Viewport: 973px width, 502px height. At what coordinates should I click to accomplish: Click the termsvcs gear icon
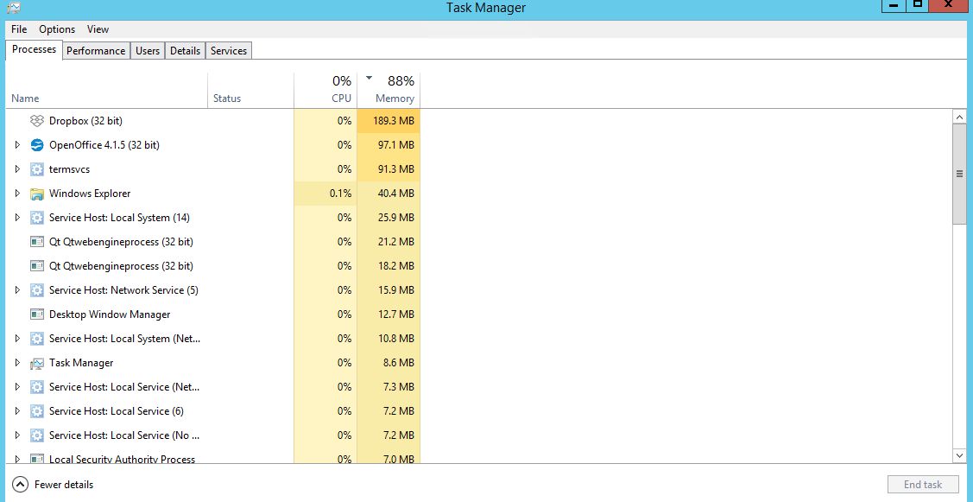(x=37, y=169)
